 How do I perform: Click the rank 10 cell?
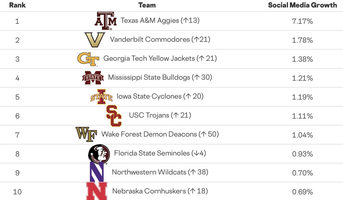[x=17, y=191]
